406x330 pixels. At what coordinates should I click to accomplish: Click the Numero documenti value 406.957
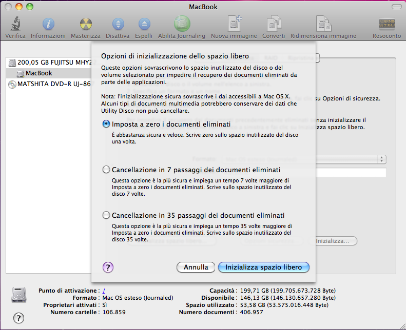(x=252, y=312)
